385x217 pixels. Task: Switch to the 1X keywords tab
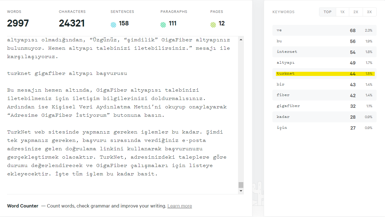342,12
